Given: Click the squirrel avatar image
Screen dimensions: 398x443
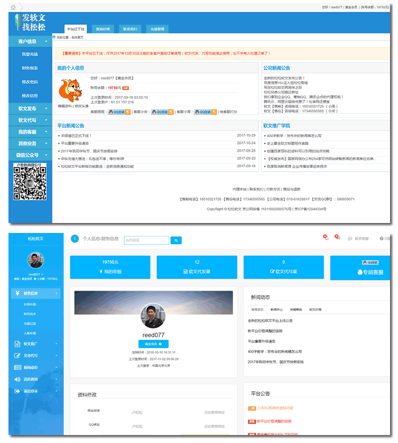Looking at the screenshot, I should click(70, 90).
